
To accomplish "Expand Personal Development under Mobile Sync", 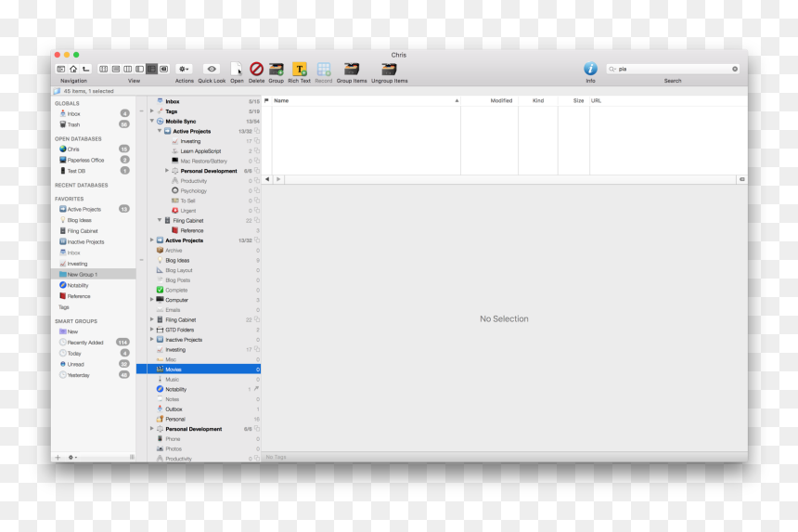I will [x=166, y=171].
